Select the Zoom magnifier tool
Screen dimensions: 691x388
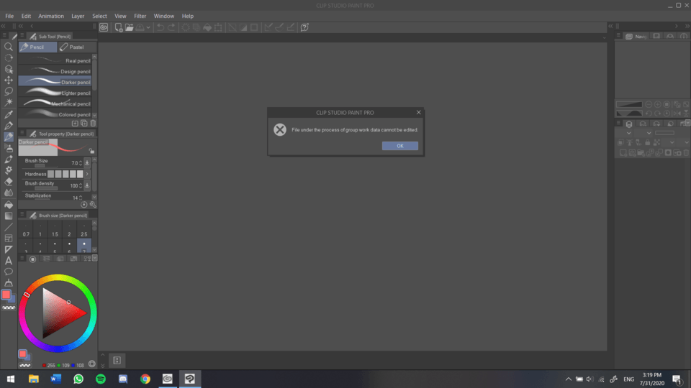9,47
